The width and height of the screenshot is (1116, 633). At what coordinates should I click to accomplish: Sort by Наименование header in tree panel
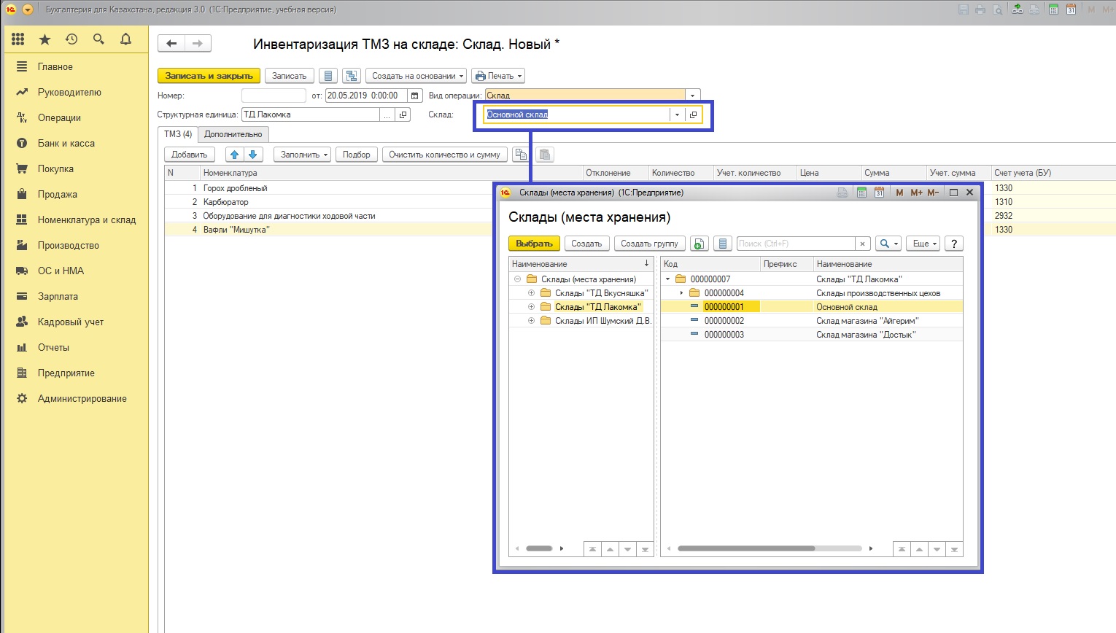click(581, 264)
